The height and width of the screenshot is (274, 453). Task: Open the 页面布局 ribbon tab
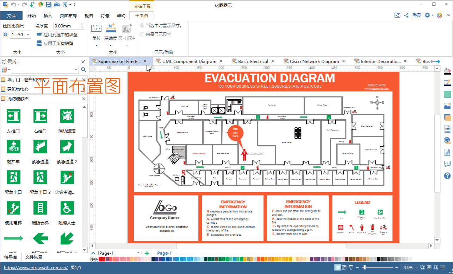[x=68, y=15]
